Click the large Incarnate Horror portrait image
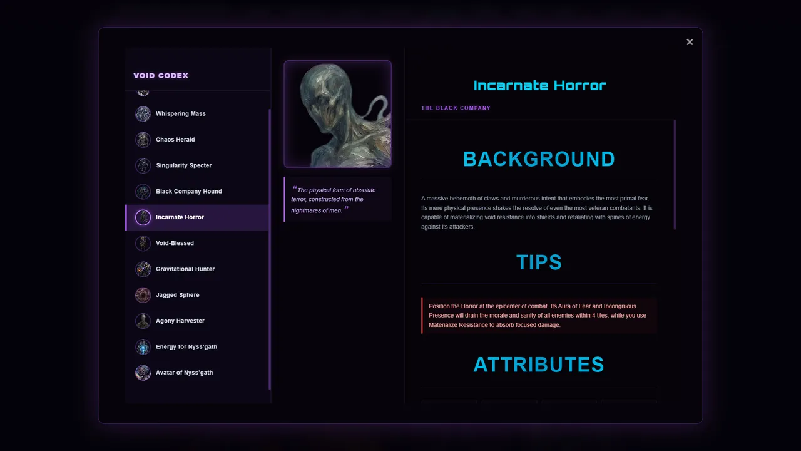 [338, 114]
